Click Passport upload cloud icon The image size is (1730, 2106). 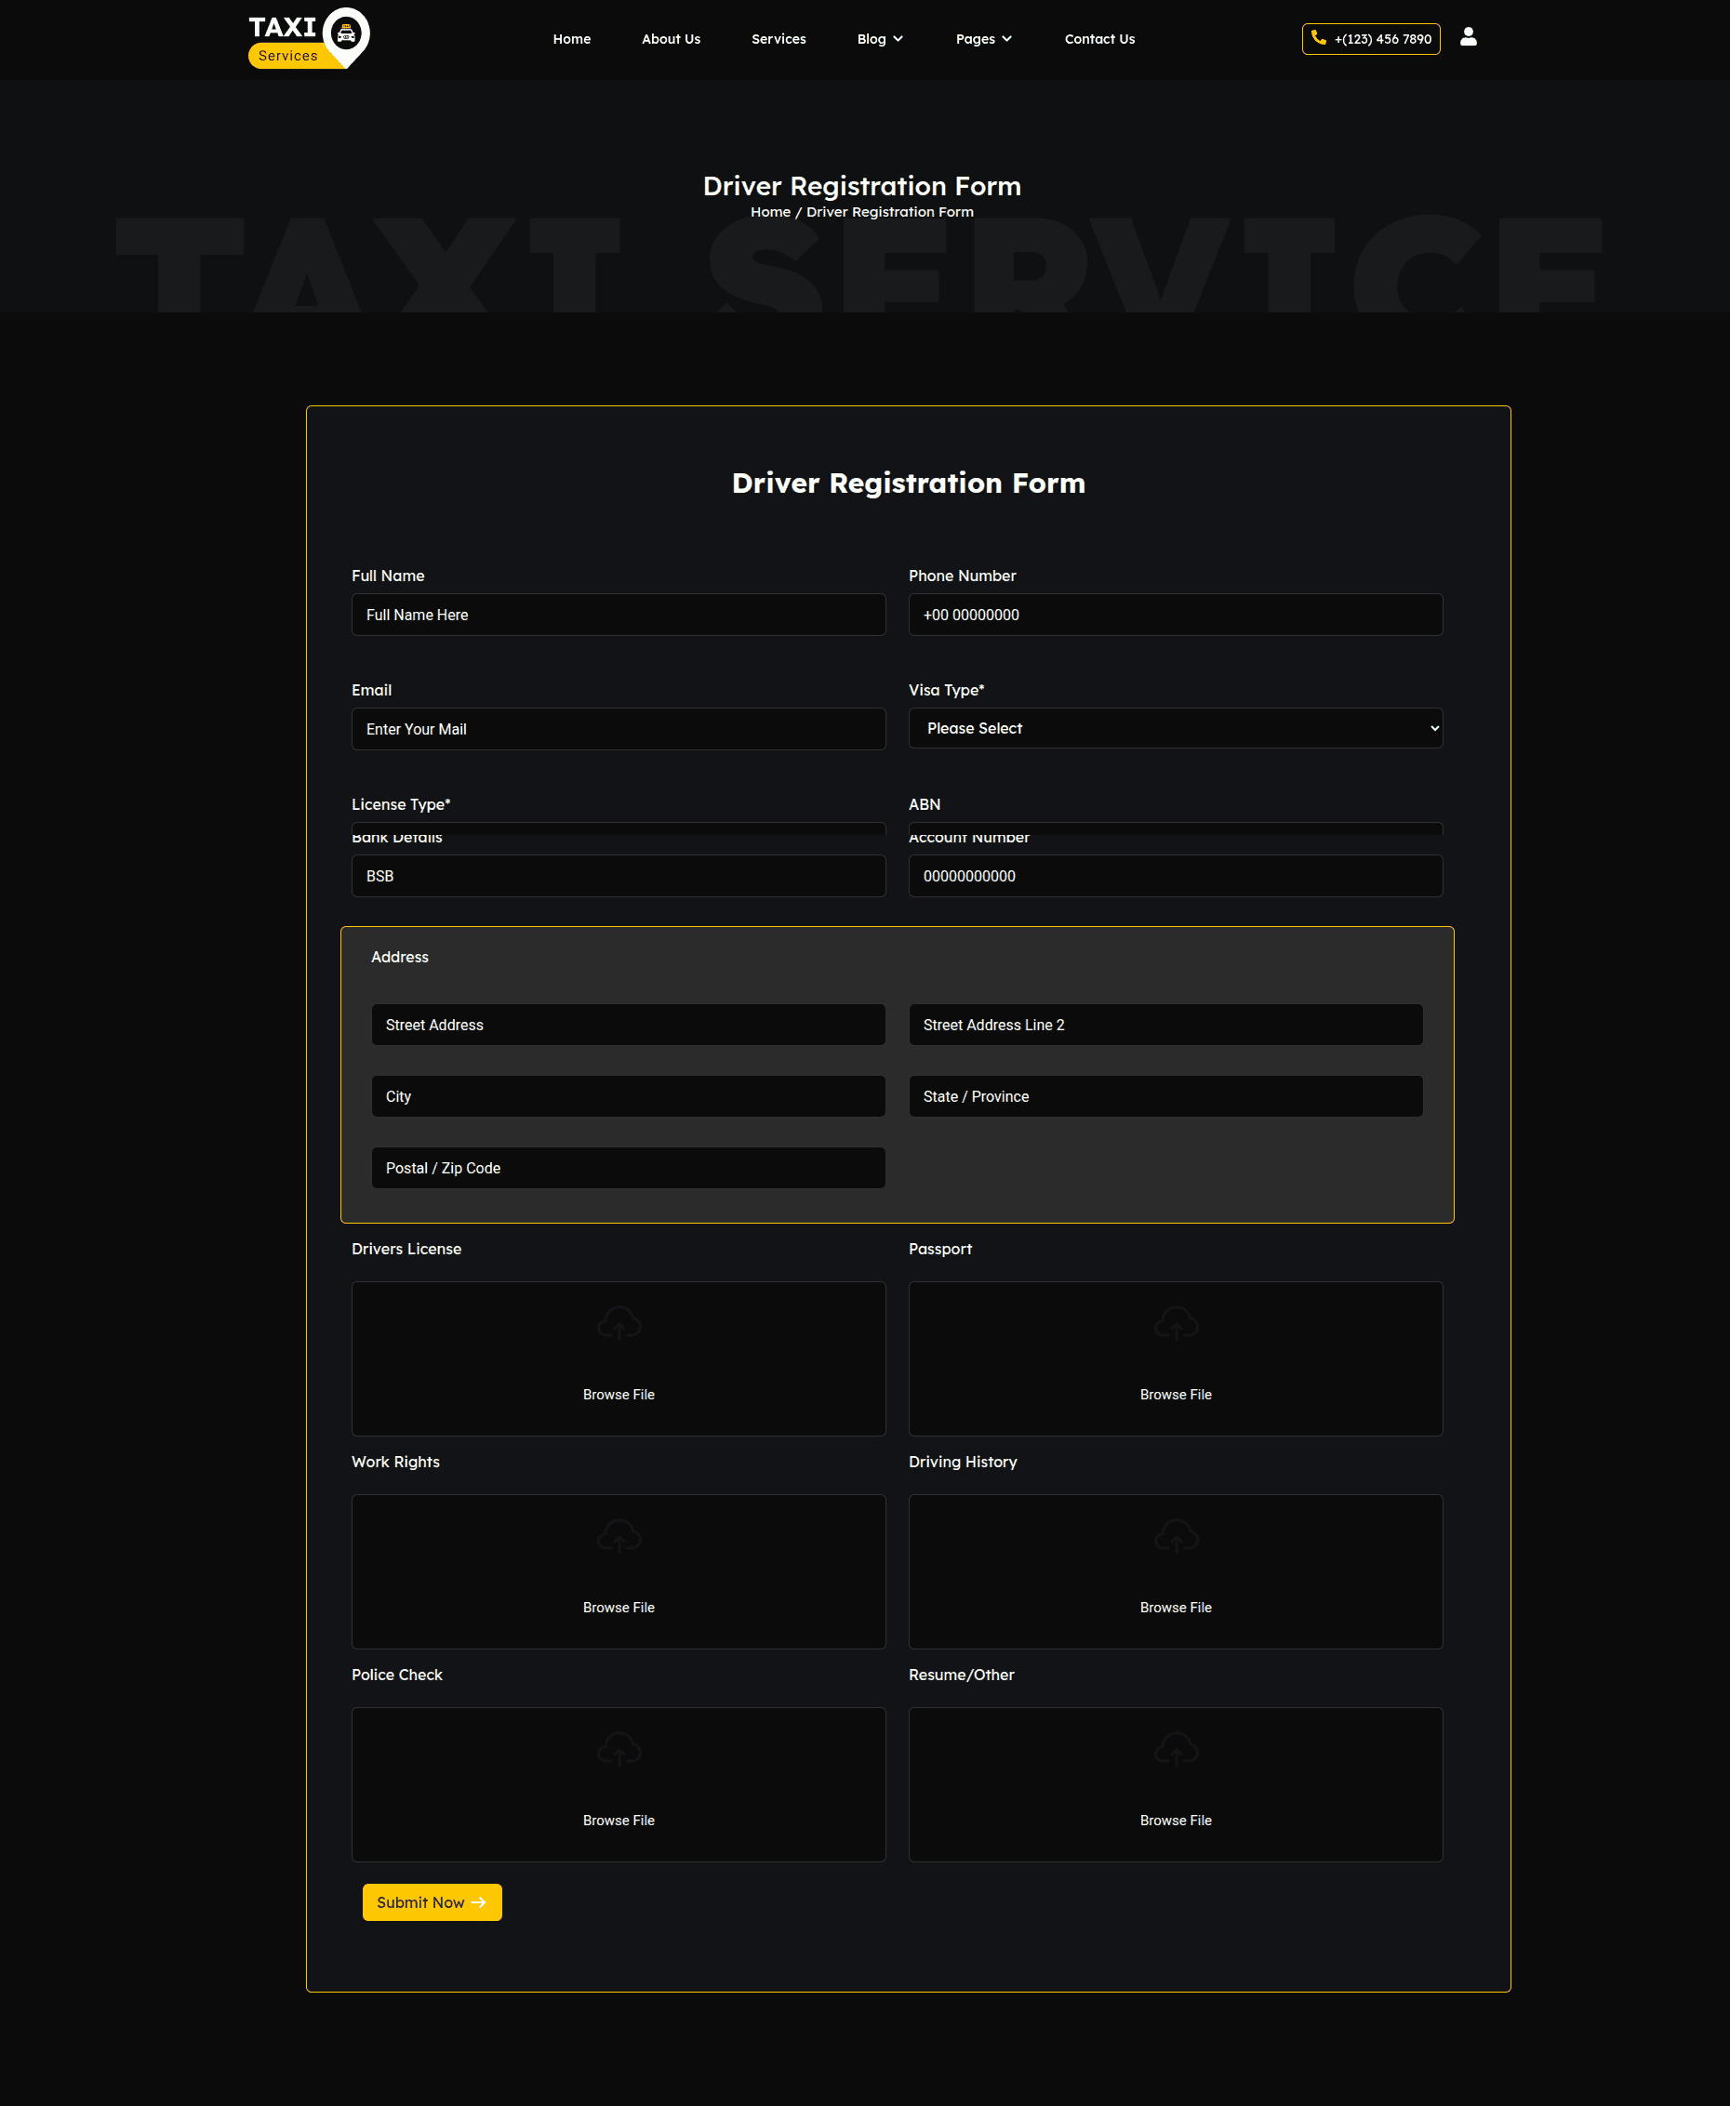pyautogui.click(x=1176, y=1323)
